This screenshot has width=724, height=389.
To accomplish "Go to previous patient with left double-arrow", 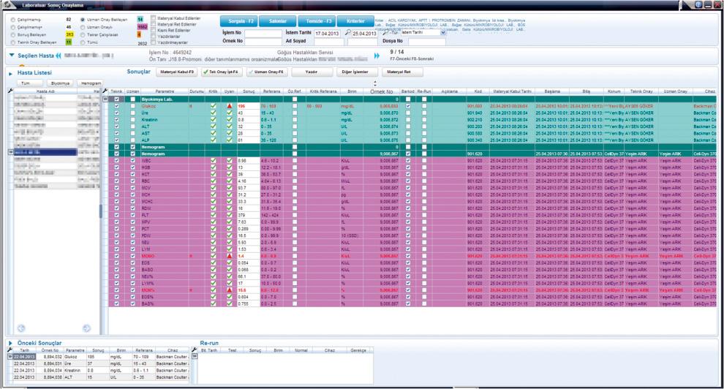I will point(59,55).
